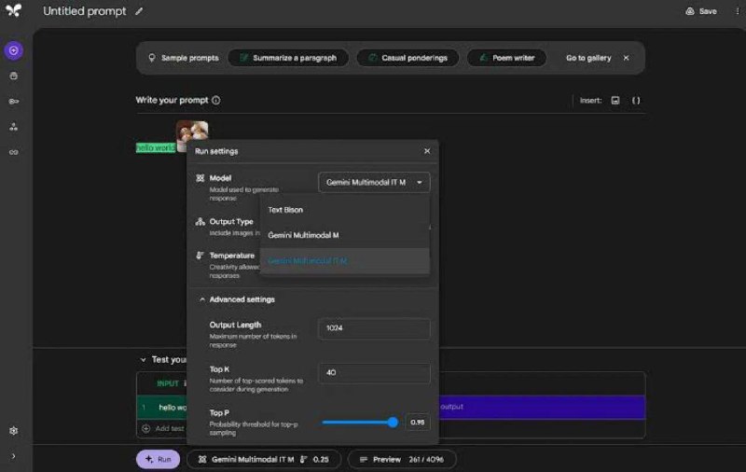Click the insert image icon

pos(615,100)
